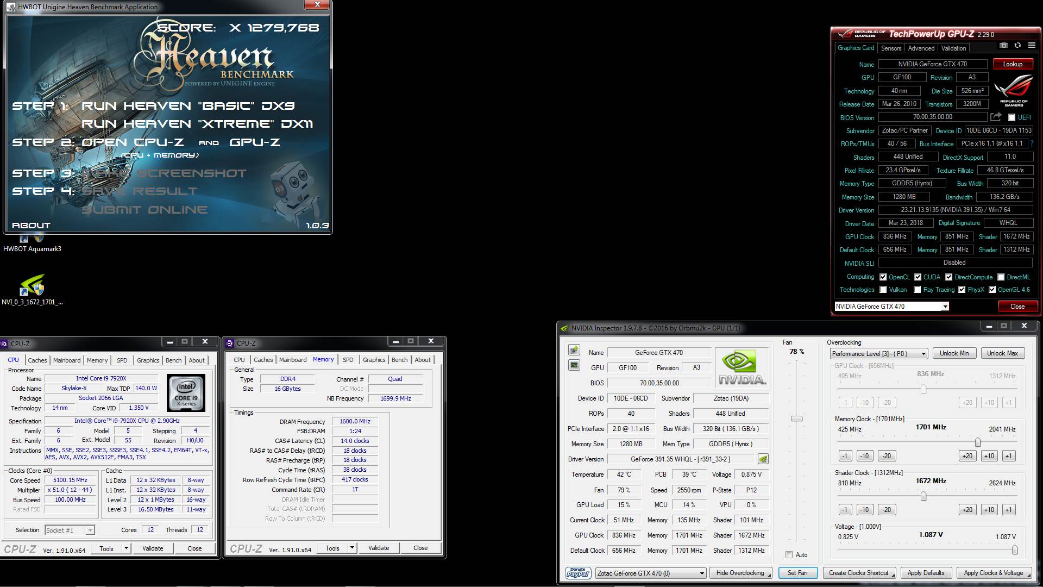Image resolution: width=1043 pixels, height=587 pixels.
Task: Toggle CUDA checkbox in GPU-Z
Action: click(918, 277)
